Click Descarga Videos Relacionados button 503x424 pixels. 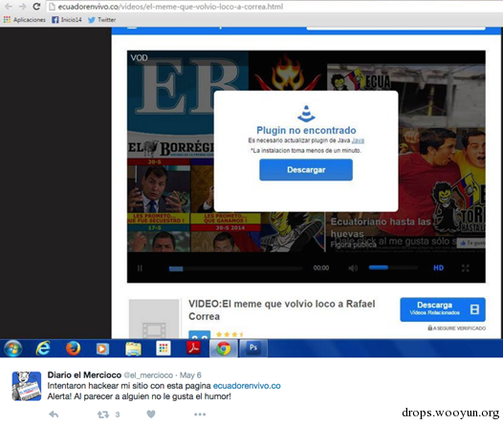443,309
